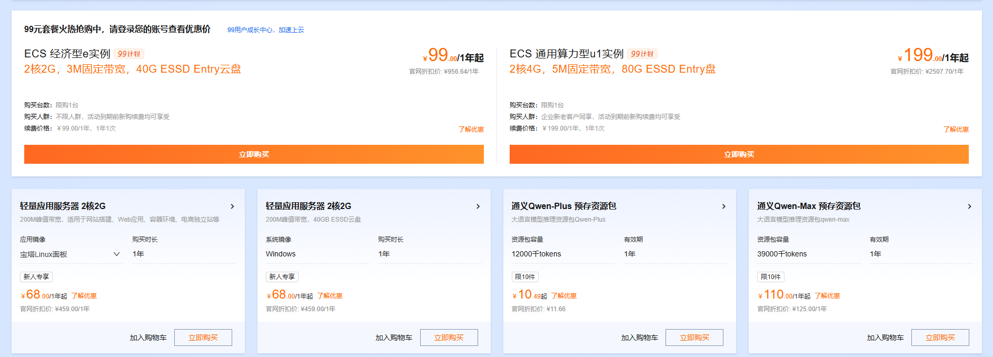Image resolution: width=993 pixels, height=357 pixels.
Task: Click 大语言模型推理资源包qwen-max subtitle
Action: tap(803, 220)
